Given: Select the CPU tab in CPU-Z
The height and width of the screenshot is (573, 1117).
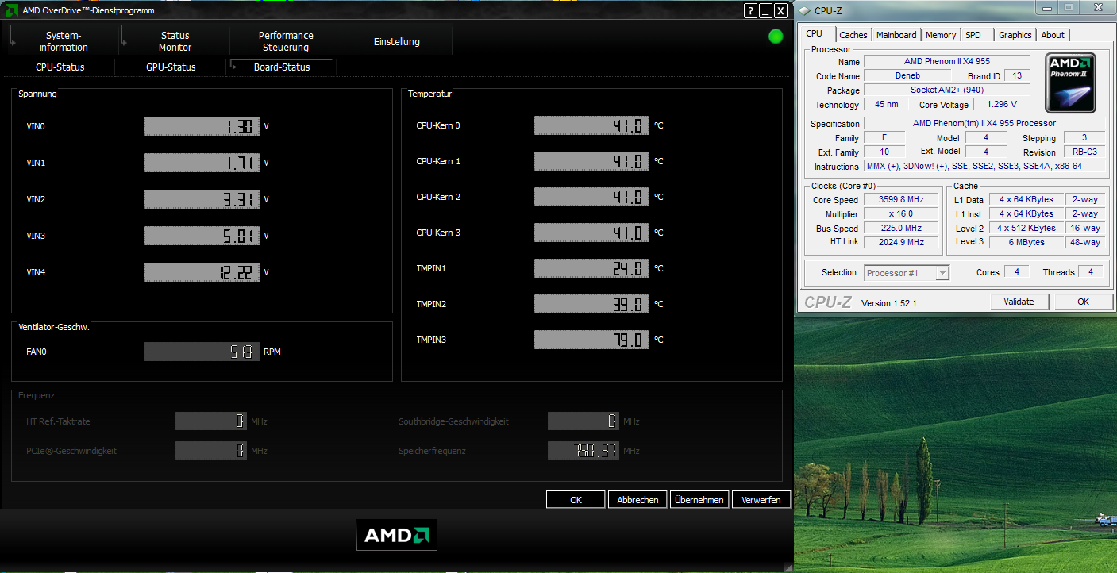Looking at the screenshot, I should pos(815,34).
